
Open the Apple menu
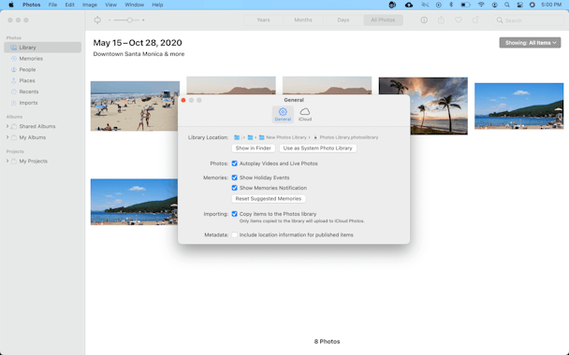(11, 5)
